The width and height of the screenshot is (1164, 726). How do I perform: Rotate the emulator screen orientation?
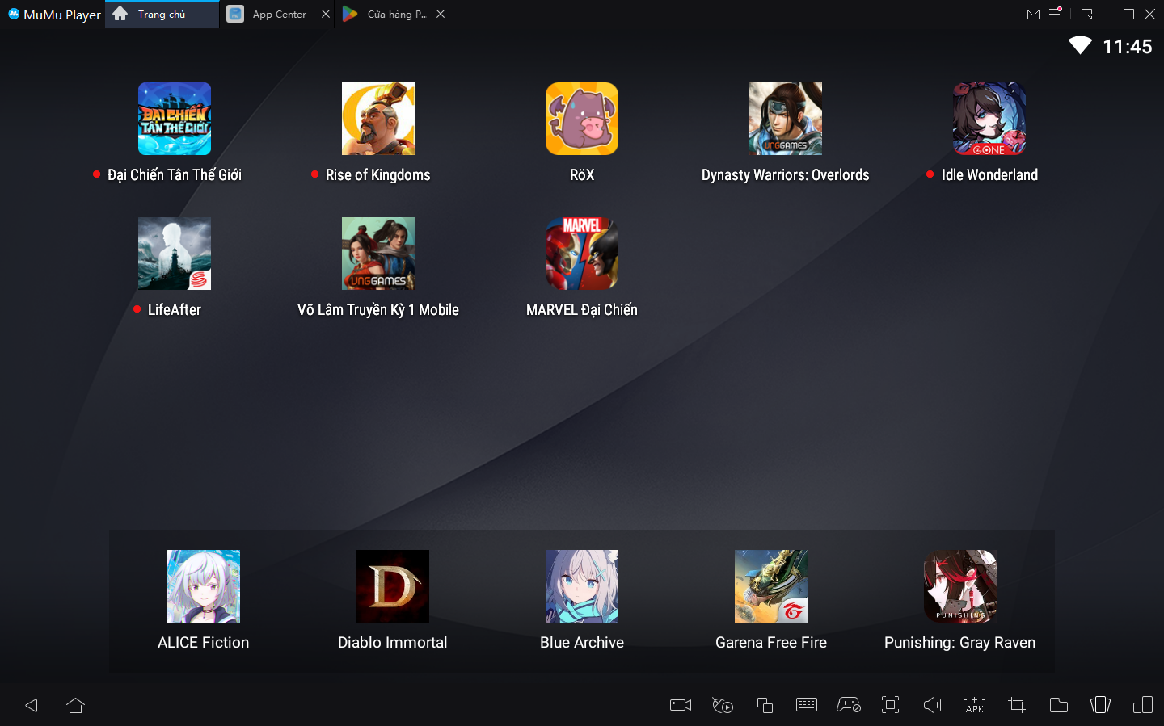point(1142,705)
